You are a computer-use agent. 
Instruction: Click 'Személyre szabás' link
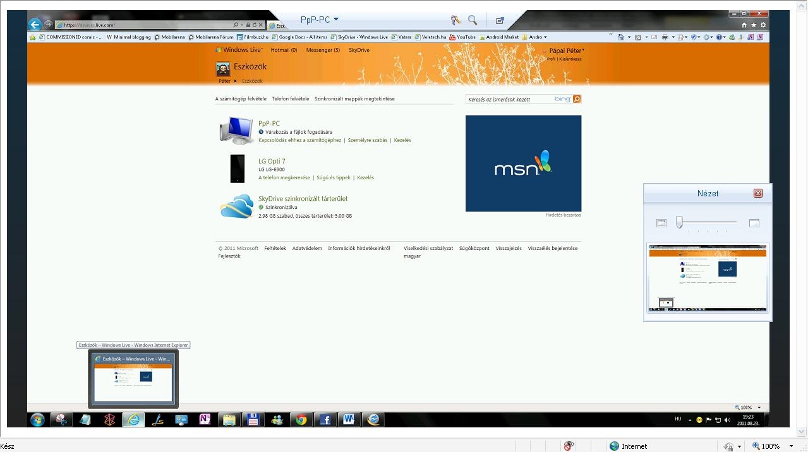pyautogui.click(x=368, y=140)
